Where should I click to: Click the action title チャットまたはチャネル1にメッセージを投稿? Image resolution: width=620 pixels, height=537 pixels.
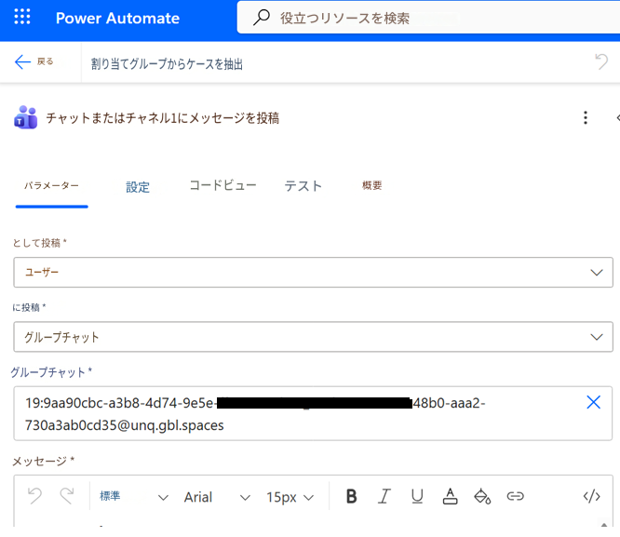(163, 117)
